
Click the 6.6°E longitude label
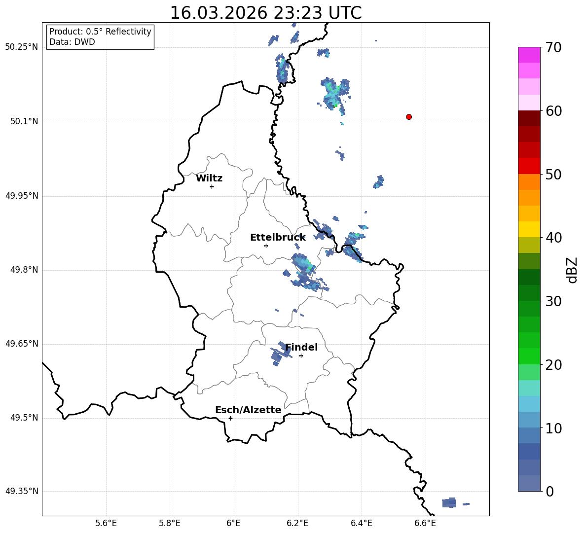425,523
